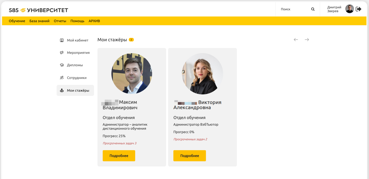Viewport: 369px width, 179px height.
Task: Click Виктория Александровна's profile photo
Action: click(202, 74)
